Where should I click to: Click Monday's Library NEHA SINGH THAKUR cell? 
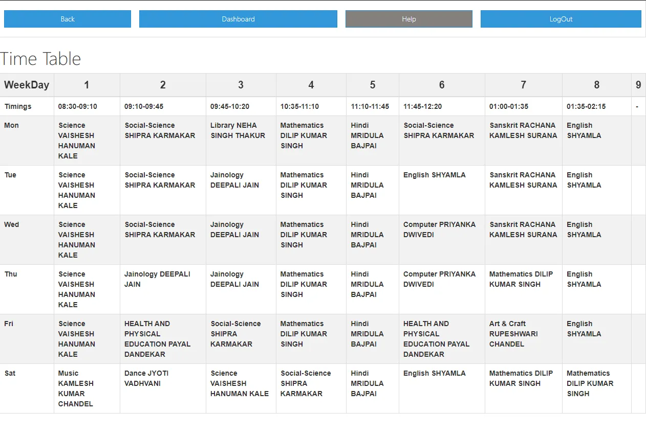241,141
